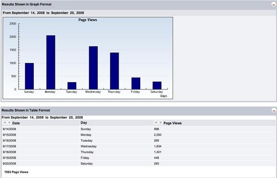The image size is (277, 178).
Task: Click the Results Shown in Graph Format title
Action: click(27, 4)
